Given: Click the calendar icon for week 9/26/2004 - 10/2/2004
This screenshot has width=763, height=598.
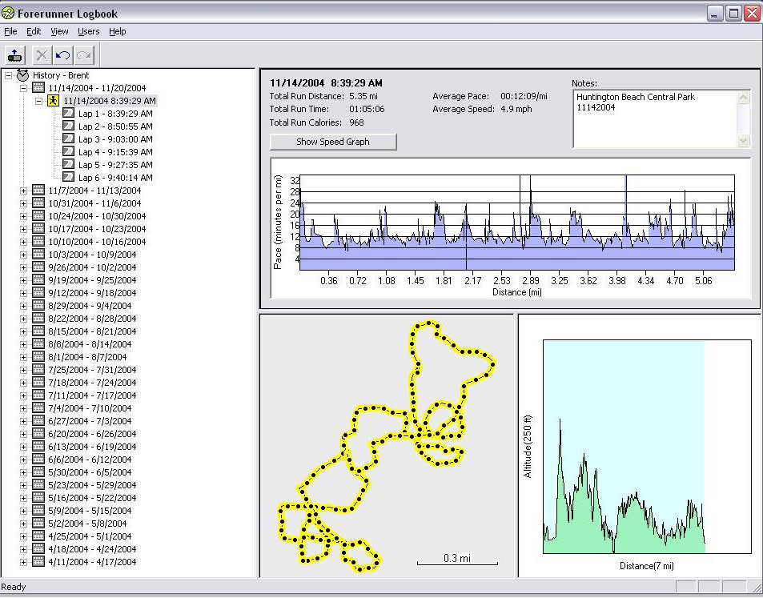Looking at the screenshot, I should coord(38,267).
